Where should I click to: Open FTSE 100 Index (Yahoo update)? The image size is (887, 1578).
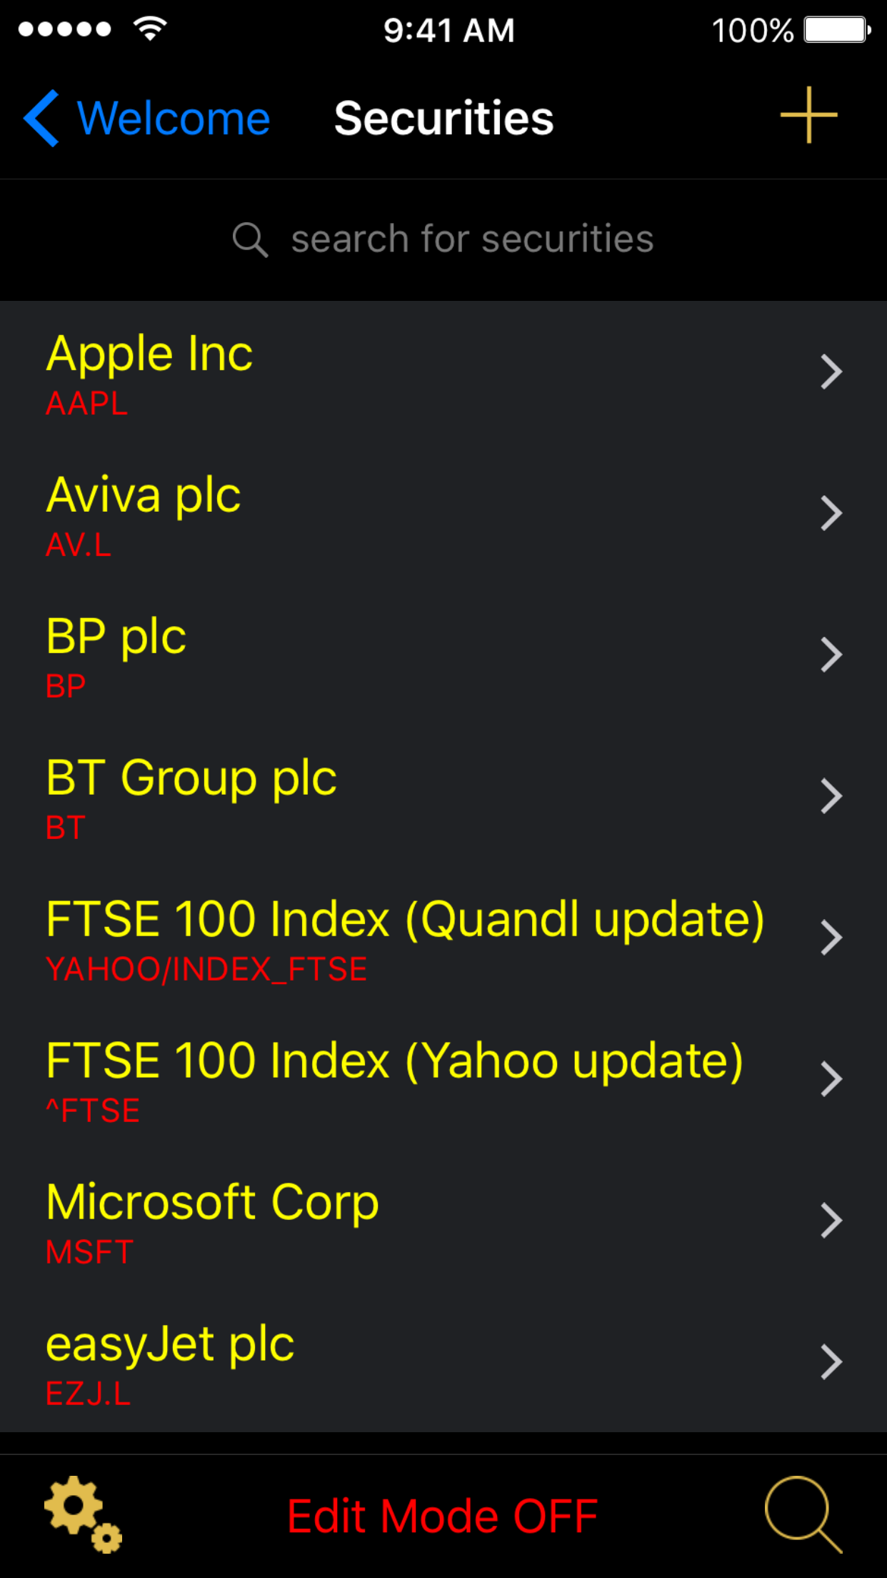[443, 1079]
